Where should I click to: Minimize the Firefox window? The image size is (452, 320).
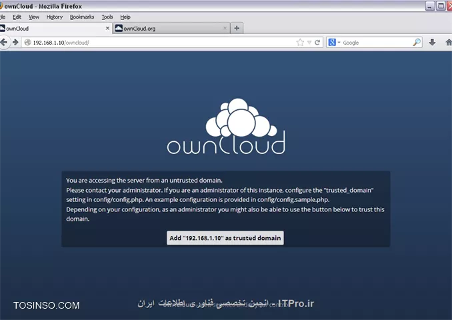coord(430,6)
